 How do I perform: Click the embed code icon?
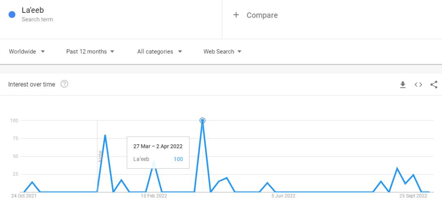click(x=418, y=84)
